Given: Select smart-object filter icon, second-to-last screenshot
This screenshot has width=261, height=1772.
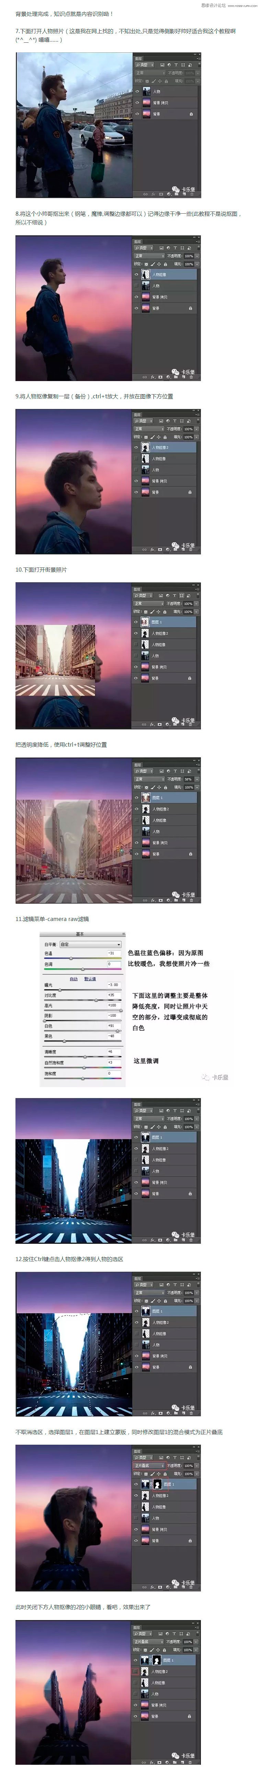Looking at the screenshot, I should [189, 1458].
